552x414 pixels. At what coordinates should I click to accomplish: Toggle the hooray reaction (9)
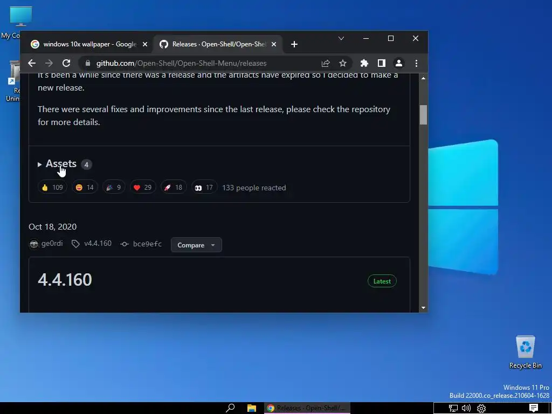click(x=114, y=188)
